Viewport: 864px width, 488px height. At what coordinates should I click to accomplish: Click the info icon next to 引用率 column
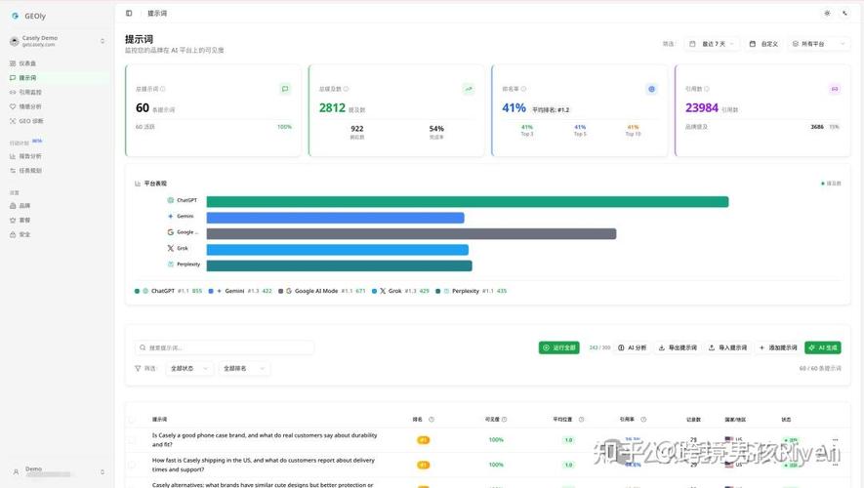[643, 419]
